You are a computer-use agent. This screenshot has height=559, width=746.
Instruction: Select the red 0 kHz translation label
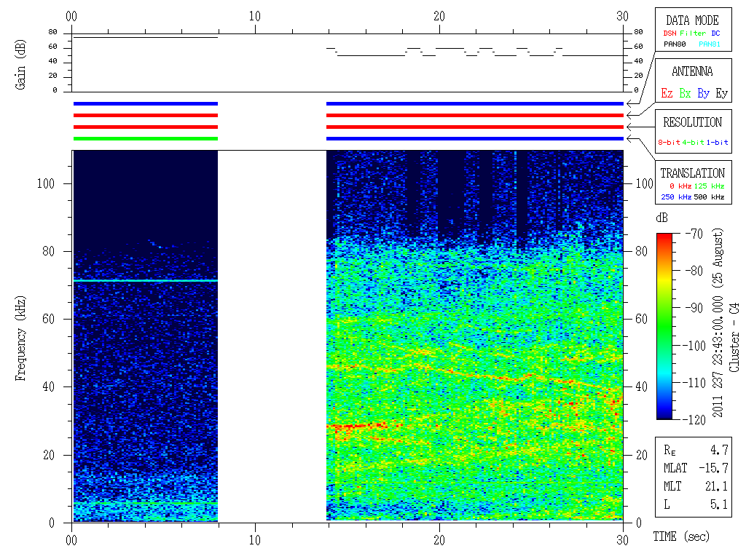[680, 186]
